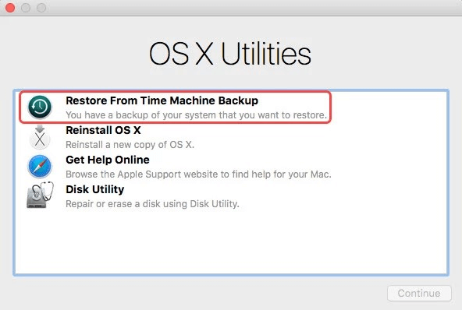Choose Restore From Time Machine Backup title

(162, 101)
